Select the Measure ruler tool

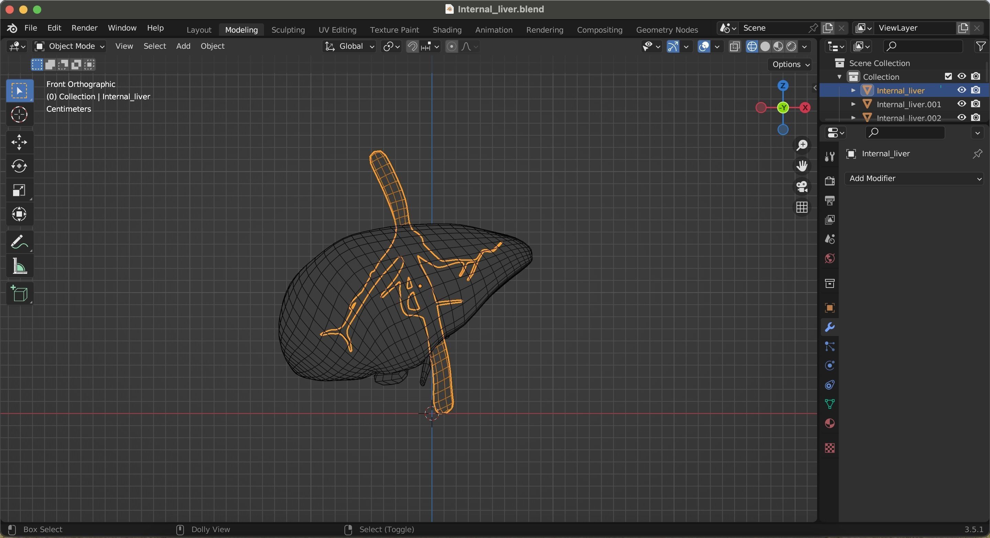[x=19, y=266]
